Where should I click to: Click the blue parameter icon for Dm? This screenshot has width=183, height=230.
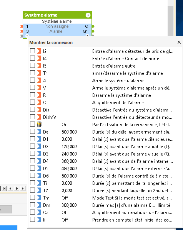(x=39, y=205)
